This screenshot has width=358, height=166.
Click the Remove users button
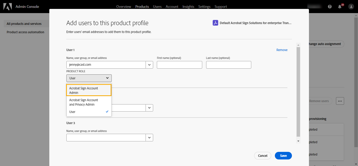(320, 101)
